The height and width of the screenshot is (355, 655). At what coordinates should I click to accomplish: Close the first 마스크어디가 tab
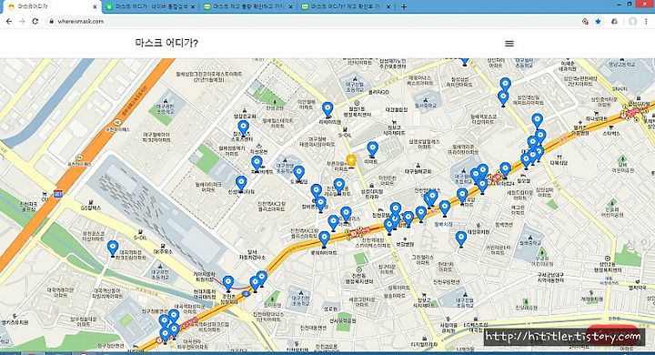(95, 6)
